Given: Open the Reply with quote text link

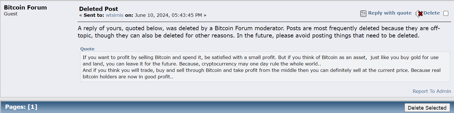Looking at the screenshot, I should pyautogui.click(x=390, y=13).
